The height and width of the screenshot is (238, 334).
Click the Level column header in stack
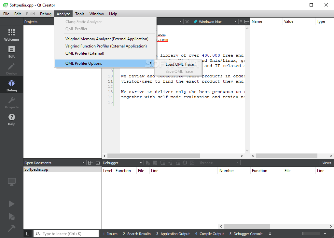click(x=108, y=171)
